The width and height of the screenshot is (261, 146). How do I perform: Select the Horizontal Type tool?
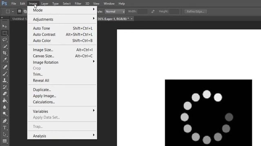pyautogui.click(x=4, y=128)
